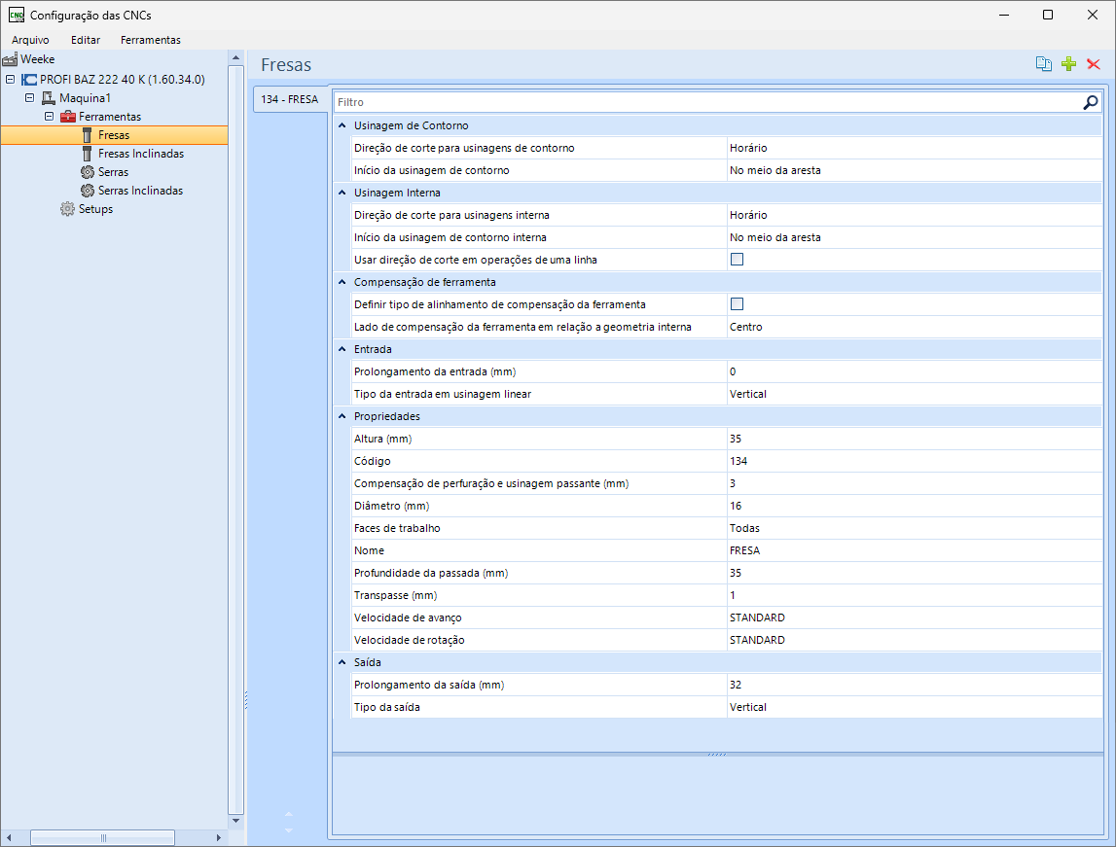Click the Serras saw blade icon

click(x=88, y=172)
